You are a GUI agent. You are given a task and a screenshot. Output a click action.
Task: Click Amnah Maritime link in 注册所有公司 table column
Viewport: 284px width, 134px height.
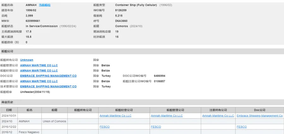click(218, 116)
